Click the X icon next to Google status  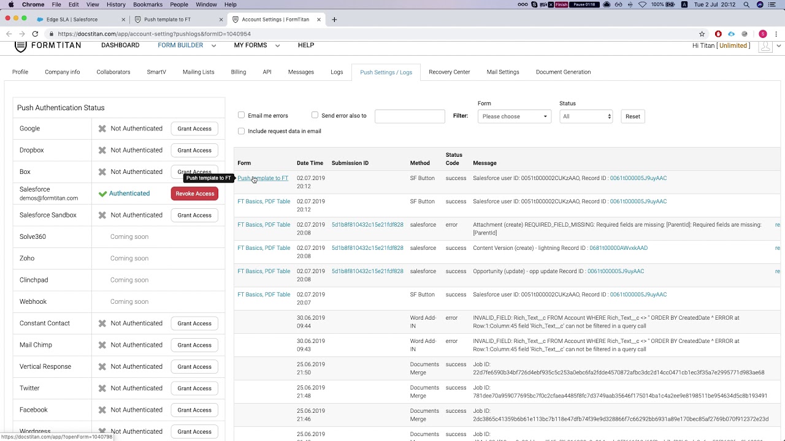click(x=102, y=129)
